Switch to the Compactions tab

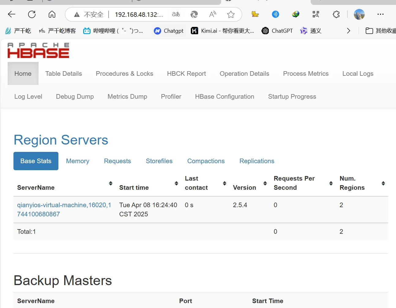pos(206,161)
